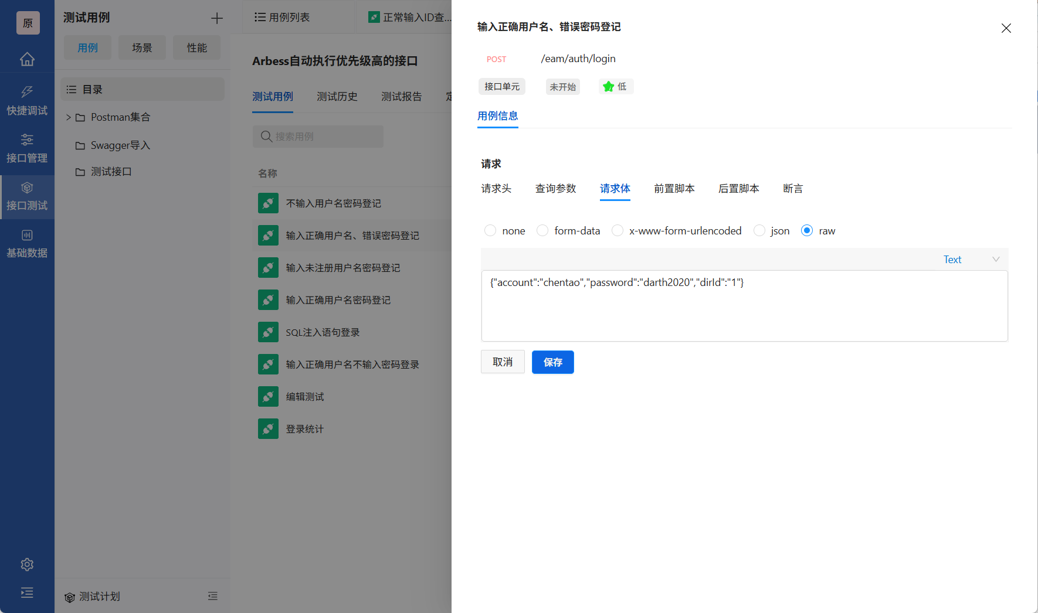
Task: Collapse the test plan panel icon at bottom
Action: [x=213, y=596]
